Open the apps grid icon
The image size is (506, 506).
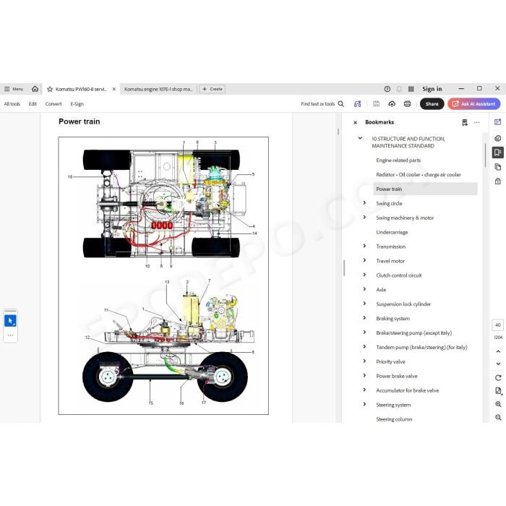(x=411, y=89)
